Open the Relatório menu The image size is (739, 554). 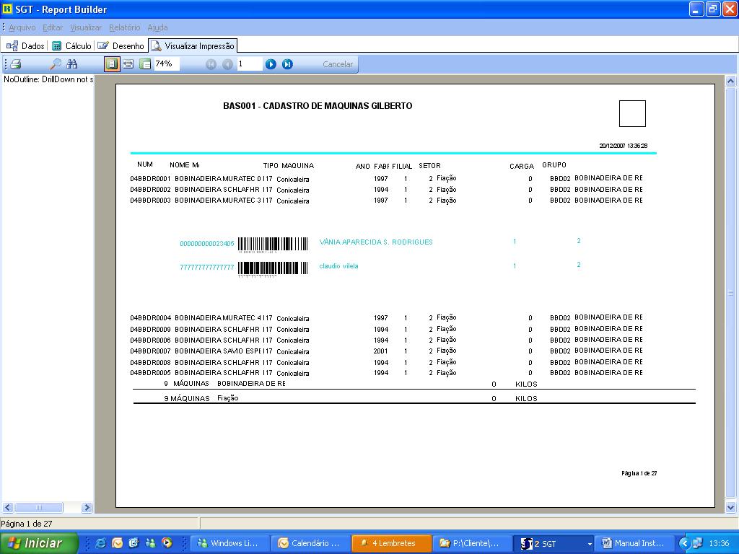click(124, 27)
